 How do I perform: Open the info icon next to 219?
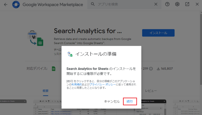coord(151,69)
